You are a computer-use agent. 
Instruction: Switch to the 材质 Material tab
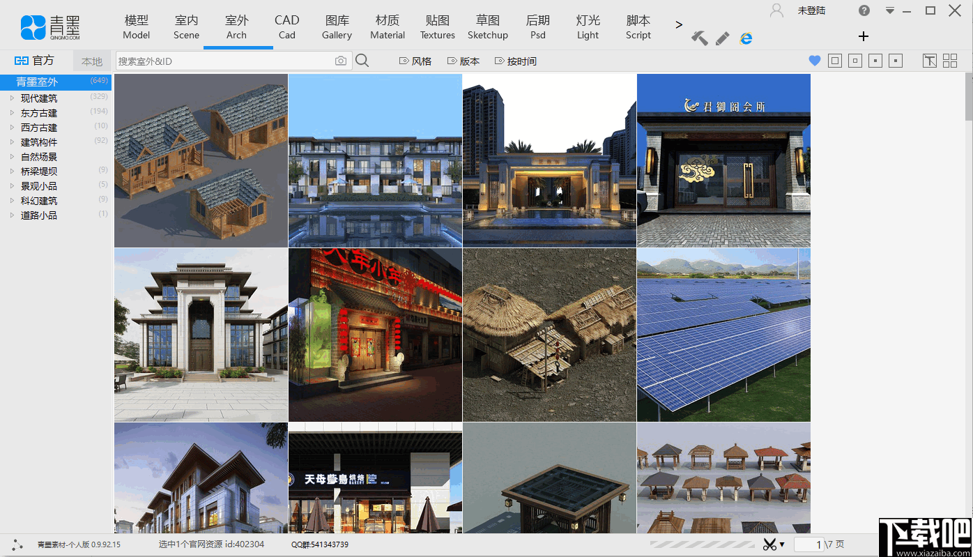388,27
